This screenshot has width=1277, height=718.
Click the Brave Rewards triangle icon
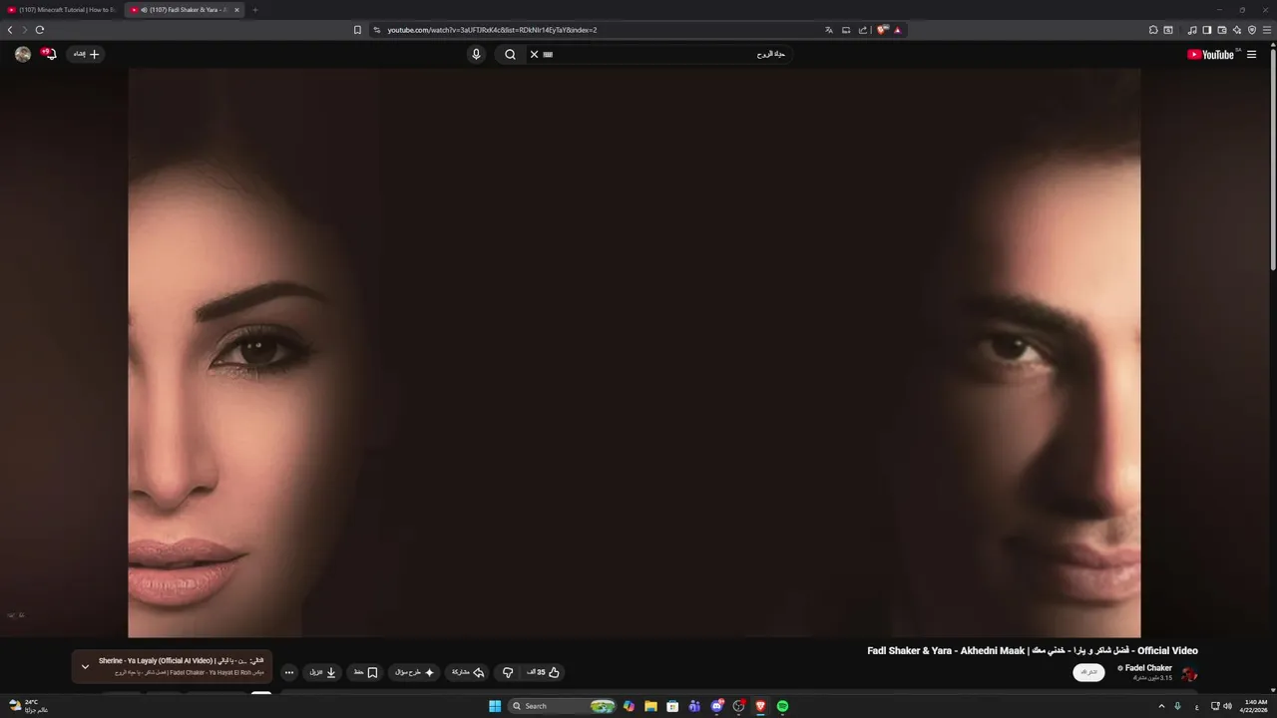coord(898,30)
